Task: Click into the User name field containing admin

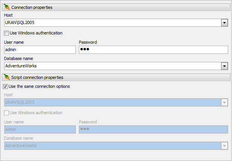Action: pyautogui.click(x=40, y=50)
